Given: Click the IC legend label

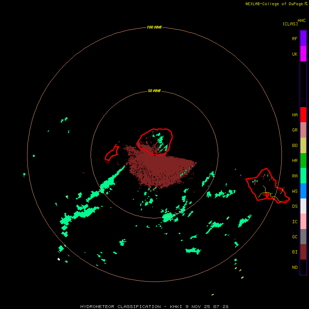Looking at the screenshot, I should click(295, 222).
